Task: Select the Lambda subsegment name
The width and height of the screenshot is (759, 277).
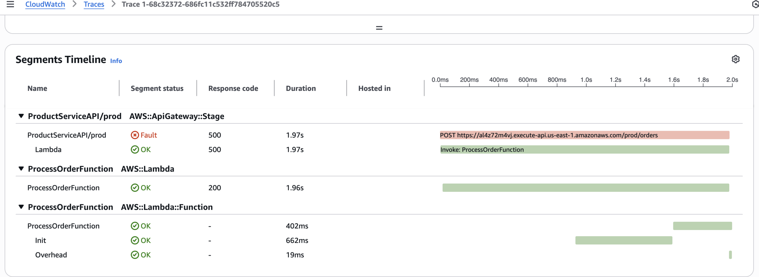Action: click(48, 149)
